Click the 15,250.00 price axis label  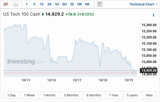[x=149, y=31]
